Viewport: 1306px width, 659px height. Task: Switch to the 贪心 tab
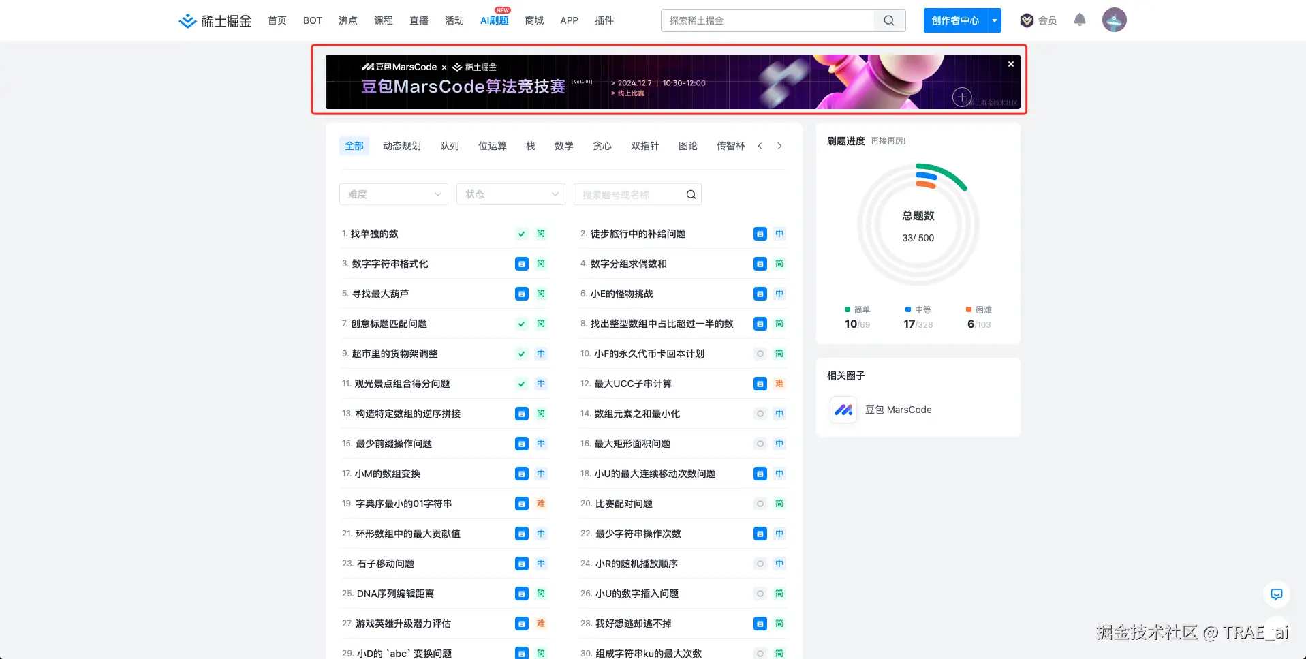[602, 146]
